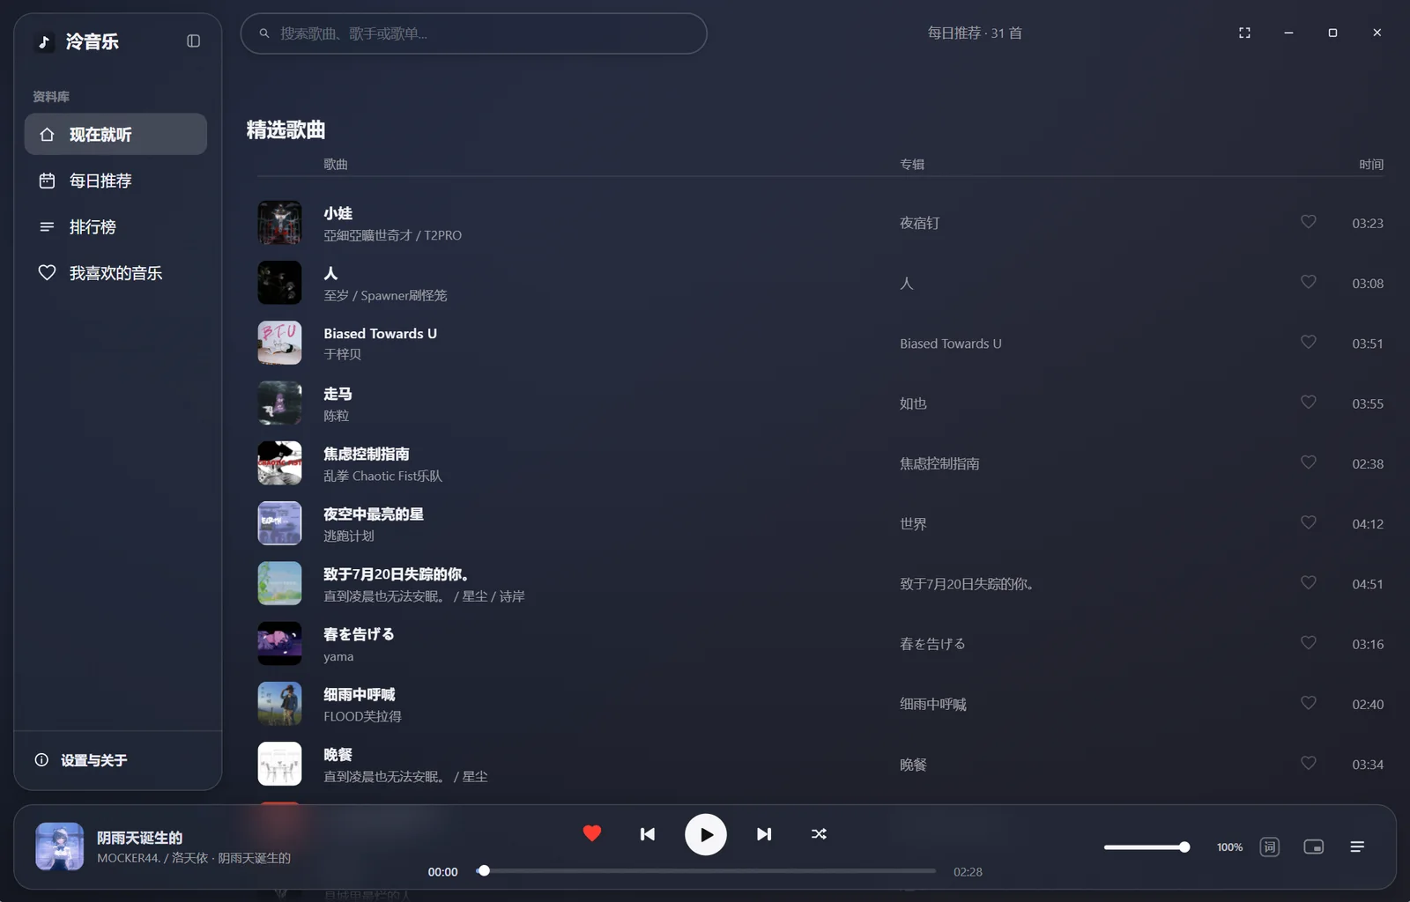This screenshot has width=1410, height=902.
Task: Open lyrics view icon in player bar
Action: (1270, 847)
